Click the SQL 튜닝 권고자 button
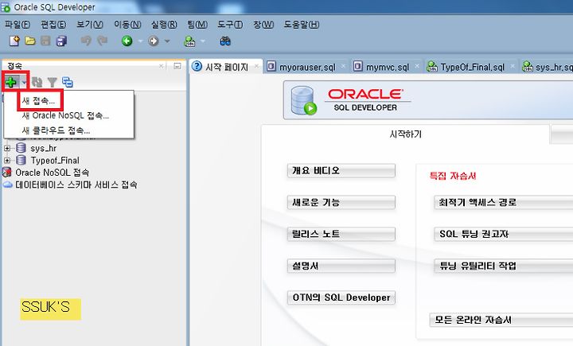Image resolution: width=573 pixels, height=346 pixels. coord(504,234)
